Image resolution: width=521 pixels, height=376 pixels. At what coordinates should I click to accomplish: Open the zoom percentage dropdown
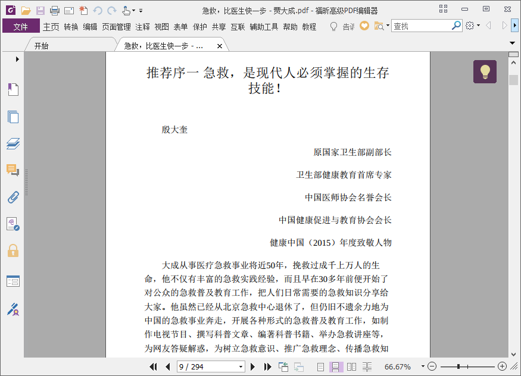point(423,366)
